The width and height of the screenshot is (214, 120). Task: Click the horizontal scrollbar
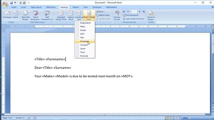[105, 115]
